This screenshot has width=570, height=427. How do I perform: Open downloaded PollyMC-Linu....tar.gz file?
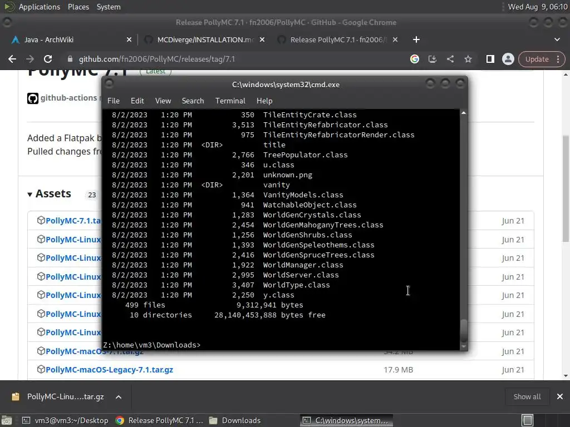58,396
